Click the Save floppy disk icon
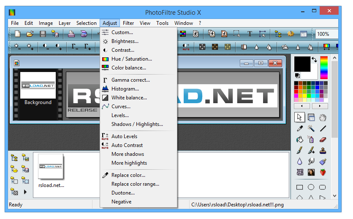 43,34
